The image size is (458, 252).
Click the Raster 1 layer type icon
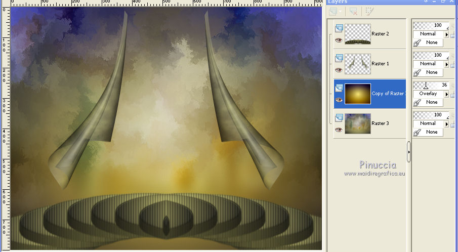[x=339, y=58]
